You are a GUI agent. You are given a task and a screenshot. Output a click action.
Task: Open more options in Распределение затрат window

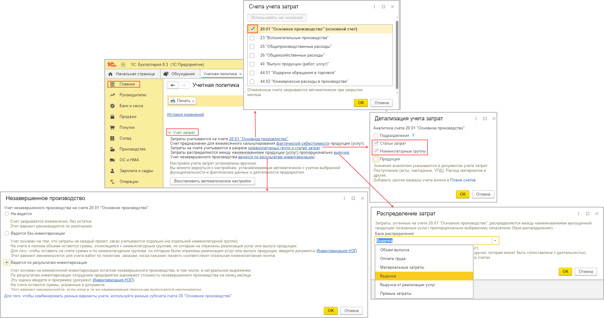tap(579, 214)
